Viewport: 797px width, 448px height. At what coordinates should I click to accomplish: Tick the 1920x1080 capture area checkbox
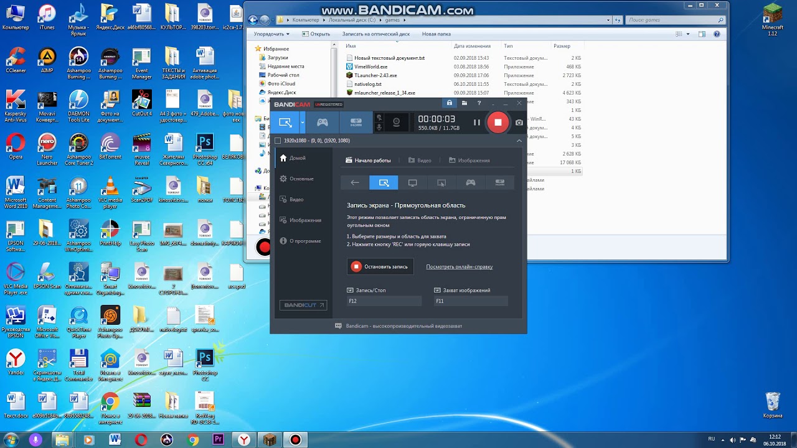[278, 141]
